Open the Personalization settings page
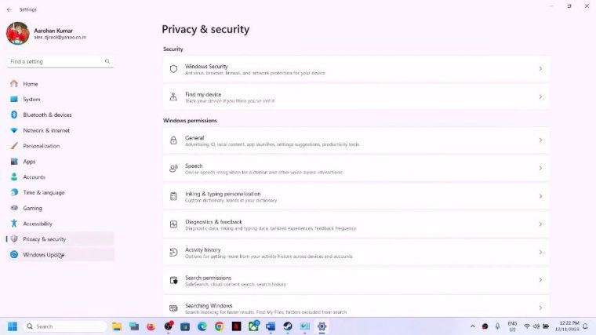The image size is (596, 335). [x=41, y=146]
